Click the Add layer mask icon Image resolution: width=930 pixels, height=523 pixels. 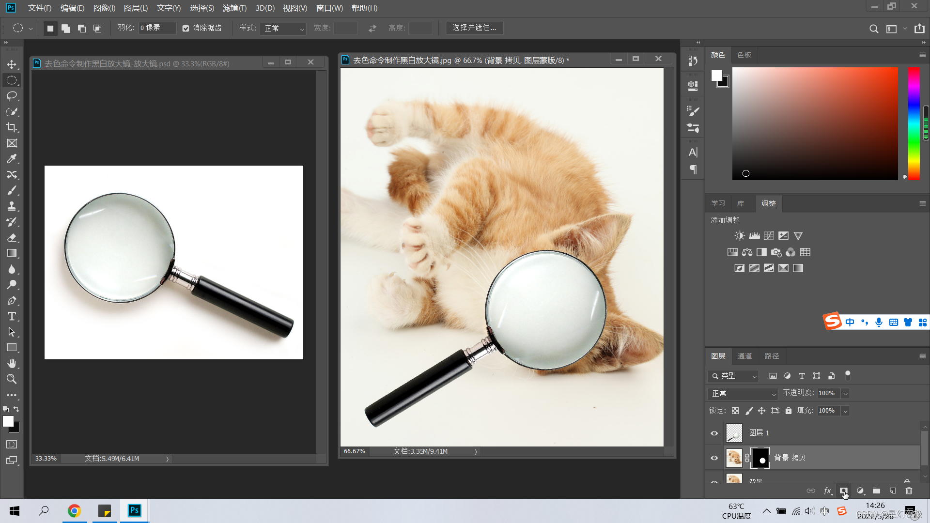click(843, 491)
